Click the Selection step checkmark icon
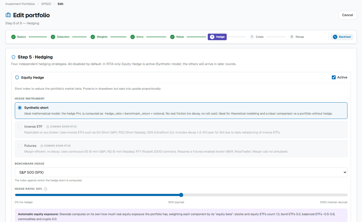Viewport: 362px width, 222px height. tap(53, 37)
